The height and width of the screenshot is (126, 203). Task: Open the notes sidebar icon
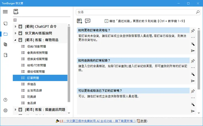click(x=5, y=24)
